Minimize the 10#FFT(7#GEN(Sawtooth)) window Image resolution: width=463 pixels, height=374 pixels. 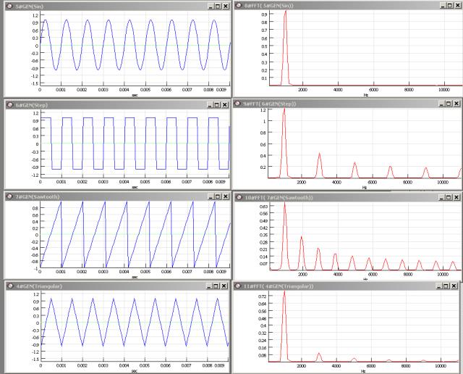point(442,197)
